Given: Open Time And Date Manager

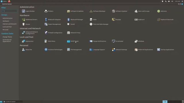Looking at the screenshot, I should pyautogui.click(x=99, y=24).
